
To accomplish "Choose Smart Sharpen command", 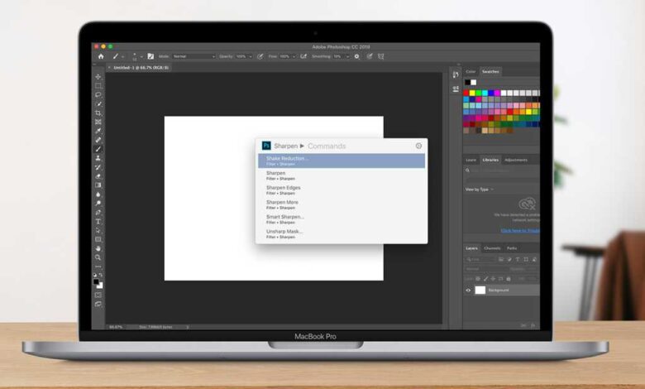I will (x=342, y=219).
